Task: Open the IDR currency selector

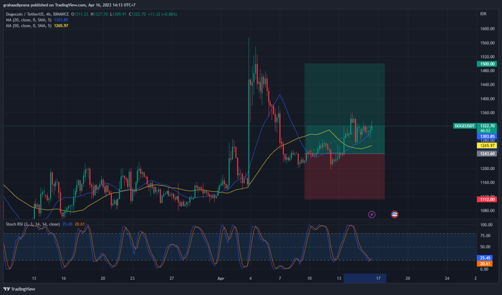Action: [483, 14]
